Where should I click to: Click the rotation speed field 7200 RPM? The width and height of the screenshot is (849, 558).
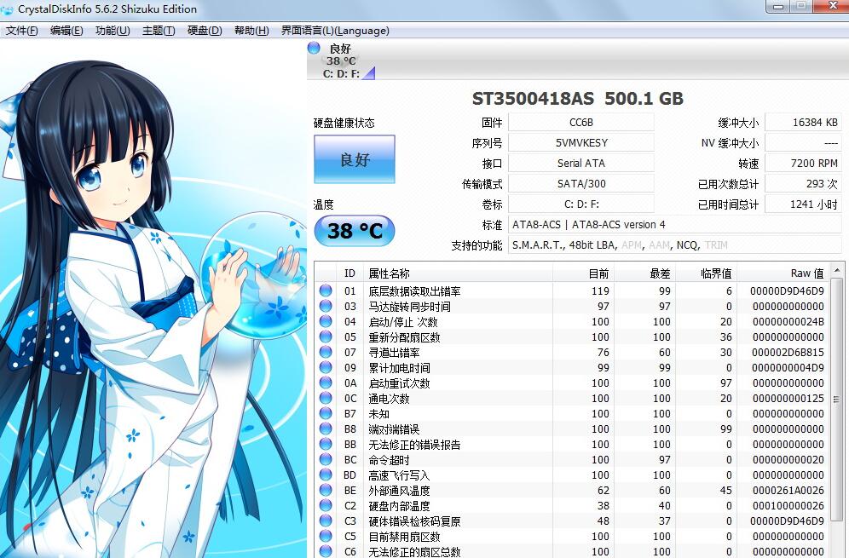[803, 164]
